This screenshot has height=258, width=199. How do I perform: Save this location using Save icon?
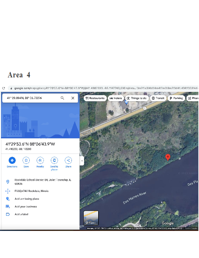[x=26, y=160]
